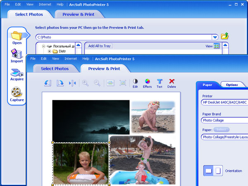Click the top-right selection handle of swim ring photo
Image resolution: width=248 pixels, height=186 pixels.
(x=109, y=142)
